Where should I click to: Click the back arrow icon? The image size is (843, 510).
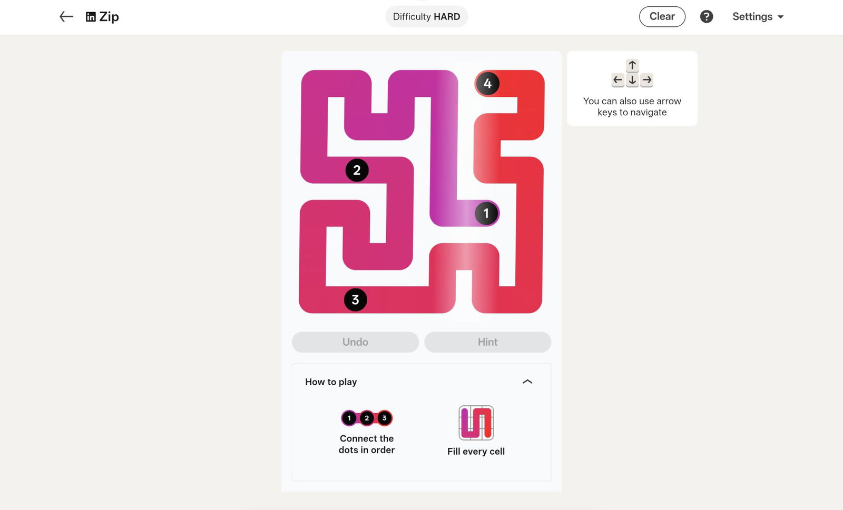(x=66, y=17)
